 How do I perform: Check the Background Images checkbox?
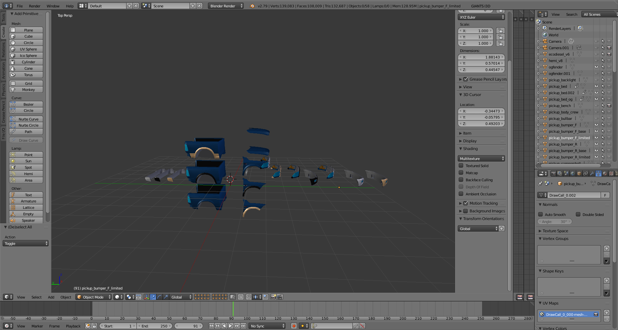pos(465,211)
